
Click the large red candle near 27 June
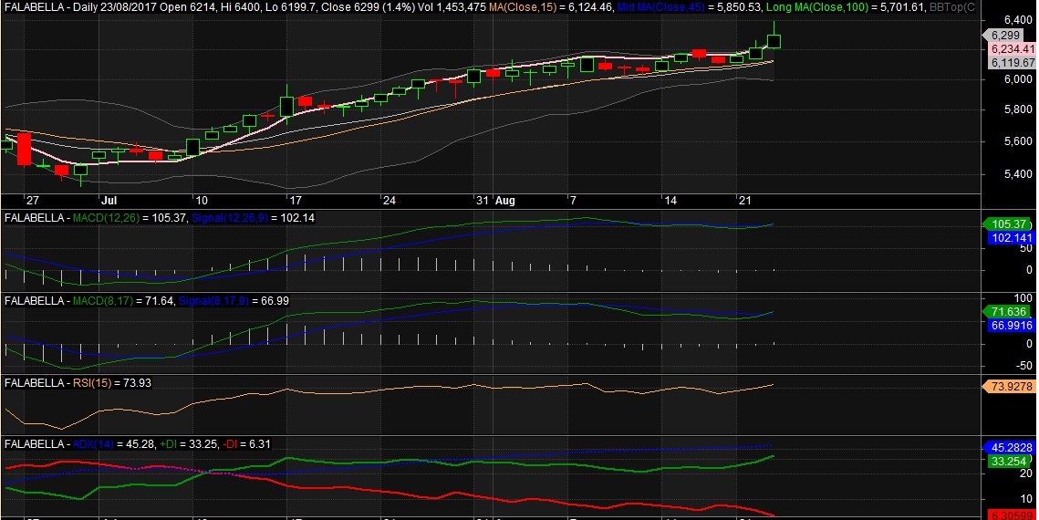tap(24, 148)
